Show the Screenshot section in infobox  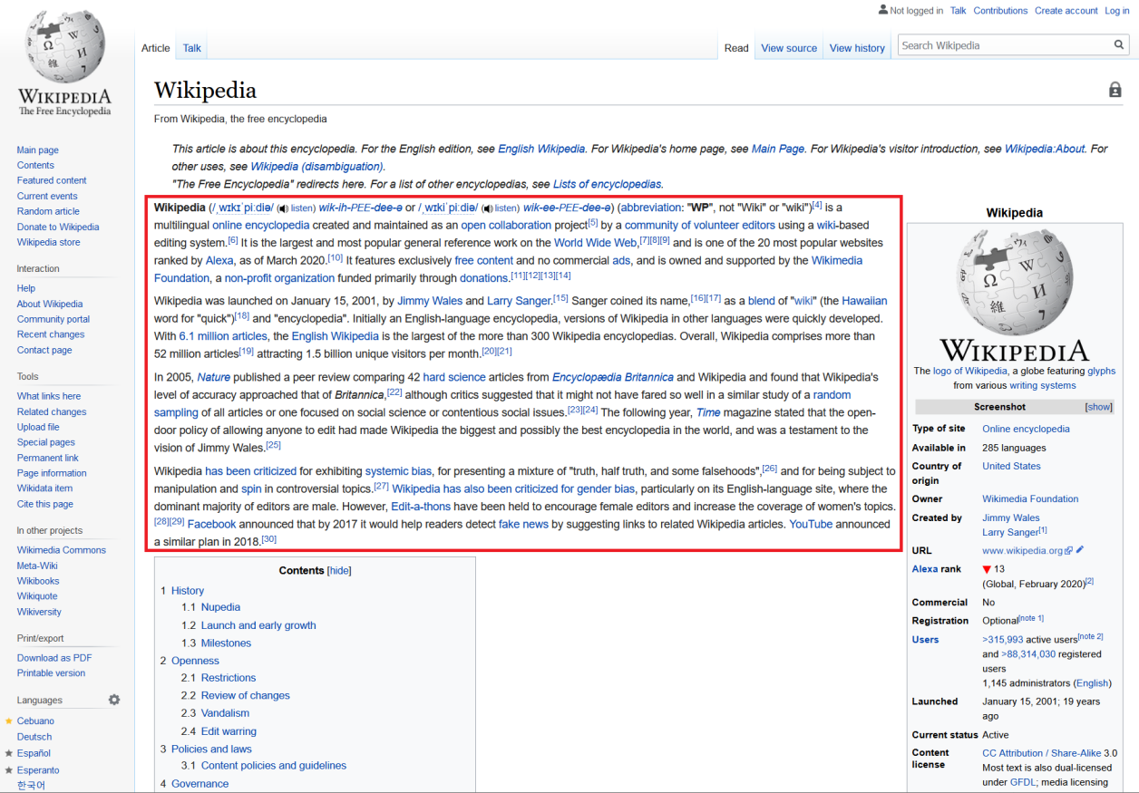[x=1099, y=407]
